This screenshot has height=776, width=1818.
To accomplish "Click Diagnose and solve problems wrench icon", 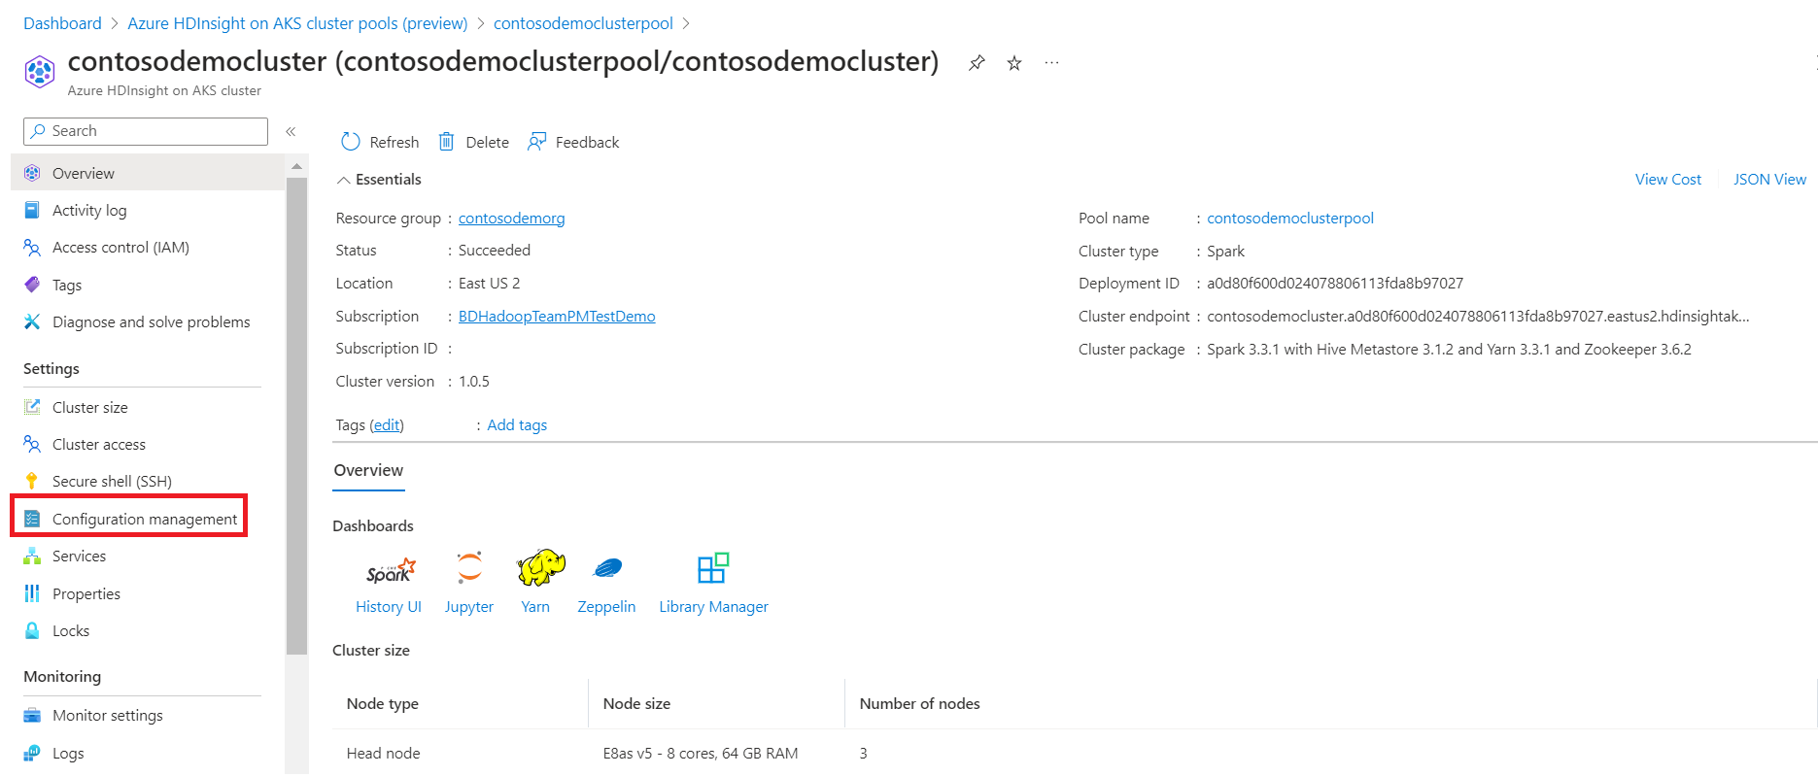I will tap(32, 321).
